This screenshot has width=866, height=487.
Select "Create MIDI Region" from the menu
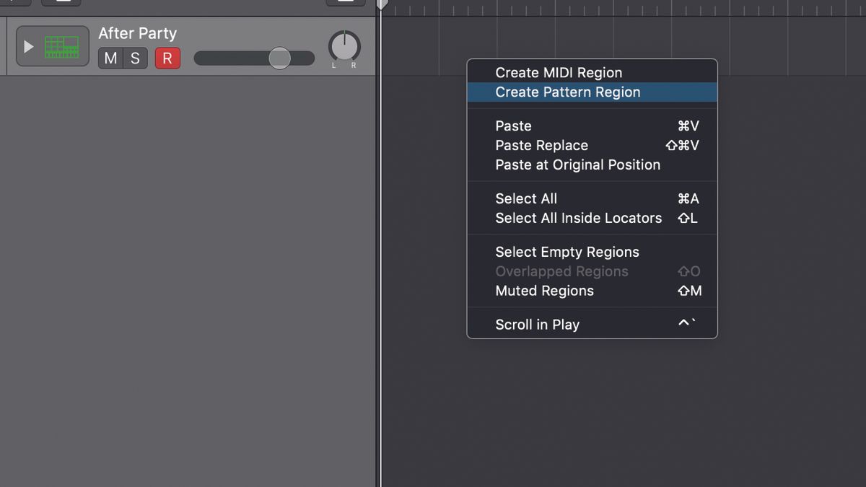pos(559,72)
